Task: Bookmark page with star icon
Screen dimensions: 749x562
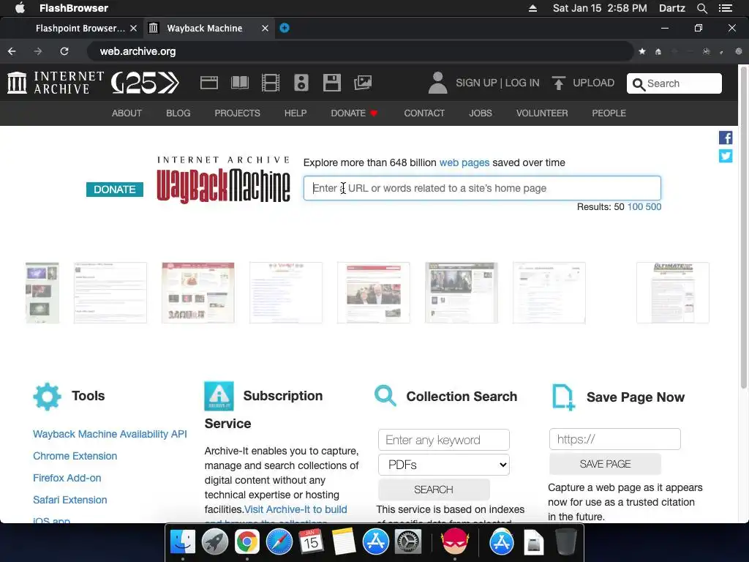Action: 642,51
